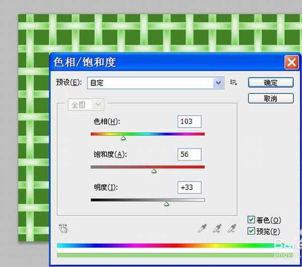Pick the subtract-from-sample eyedropper
The width and height of the screenshot is (302, 267).
tap(232, 228)
